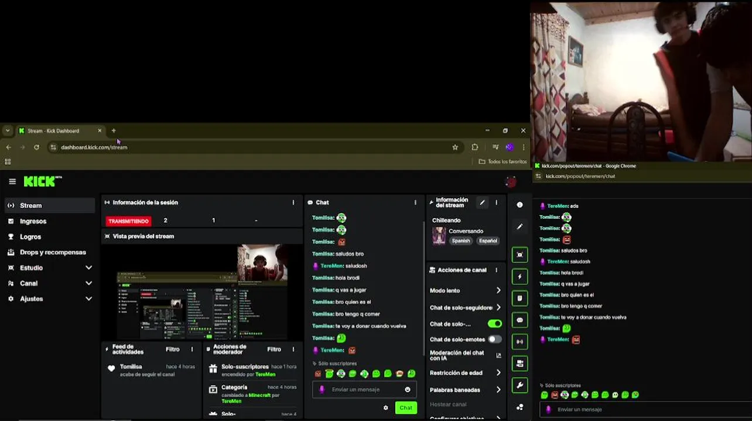Open the profile avatar in Kick header
The width and height of the screenshot is (752, 421).
[511, 182]
